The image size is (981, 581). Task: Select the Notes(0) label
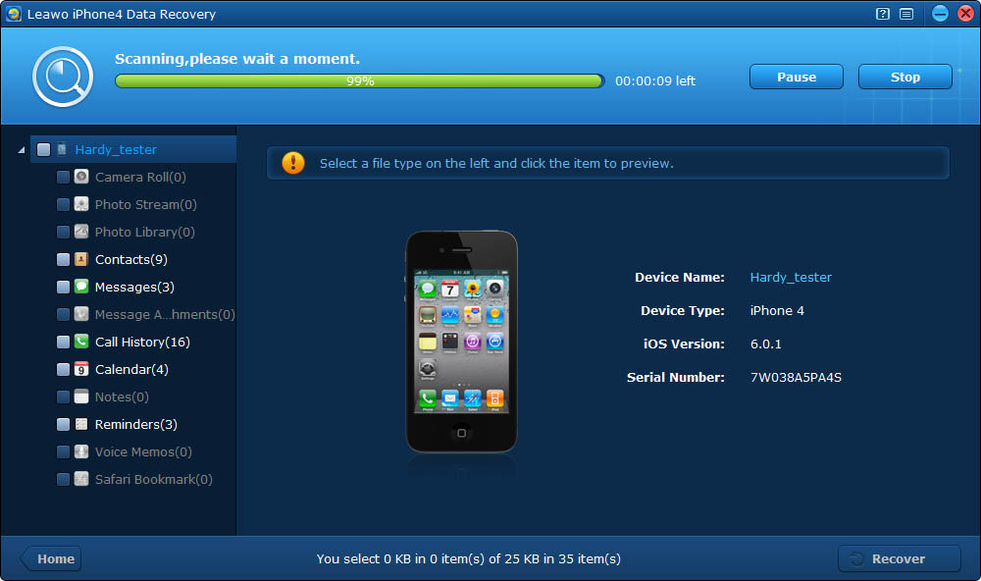[x=122, y=396]
